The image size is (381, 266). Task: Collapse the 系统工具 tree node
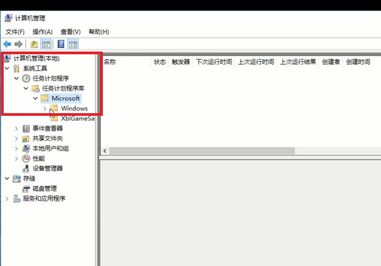pos(7,68)
